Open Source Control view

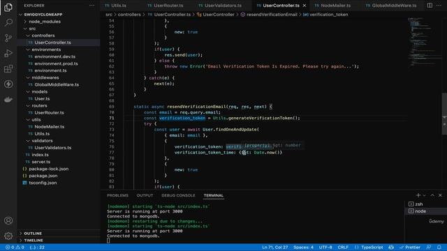click(8, 38)
